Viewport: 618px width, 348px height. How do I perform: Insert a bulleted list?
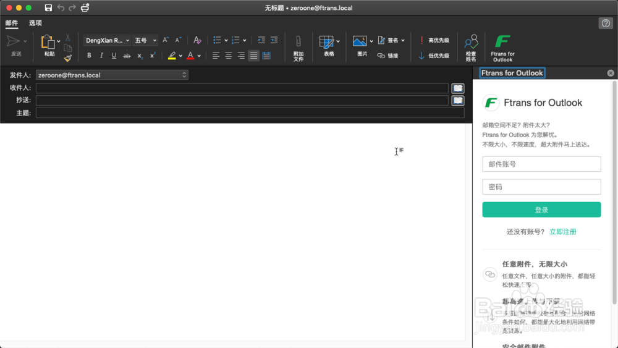click(x=217, y=40)
